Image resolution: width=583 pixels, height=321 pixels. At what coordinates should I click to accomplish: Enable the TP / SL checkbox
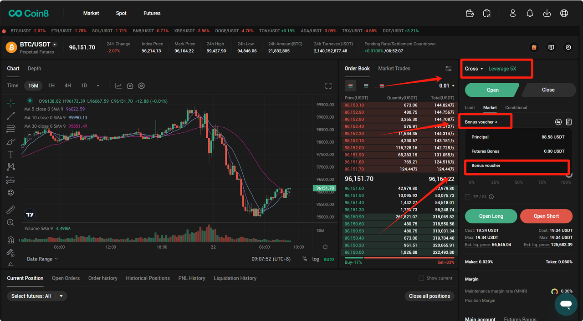pos(468,197)
